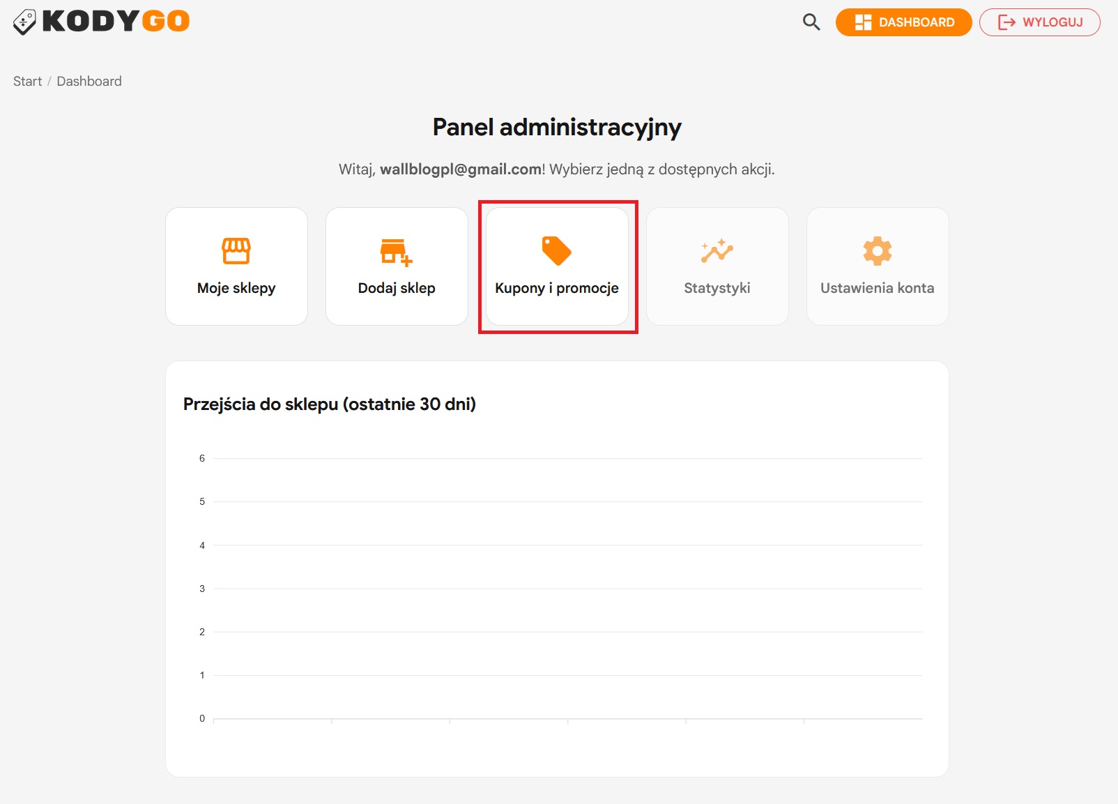The height and width of the screenshot is (804, 1118).
Task: Click the gear icon in Ustawienia konta
Action: tap(877, 251)
